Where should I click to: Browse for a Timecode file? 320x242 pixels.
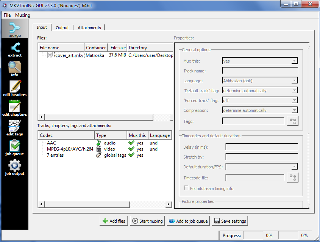(x=293, y=178)
